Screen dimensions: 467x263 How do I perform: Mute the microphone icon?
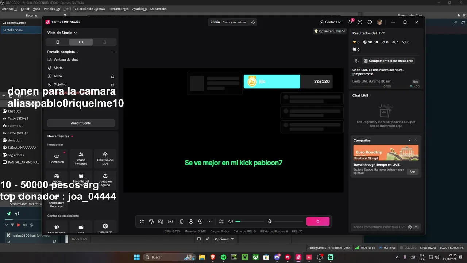270,221
